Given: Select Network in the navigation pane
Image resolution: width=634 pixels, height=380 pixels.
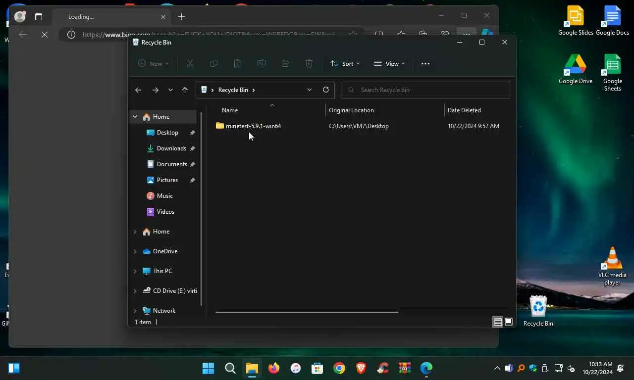Looking at the screenshot, I should click(x=164, y=311).
